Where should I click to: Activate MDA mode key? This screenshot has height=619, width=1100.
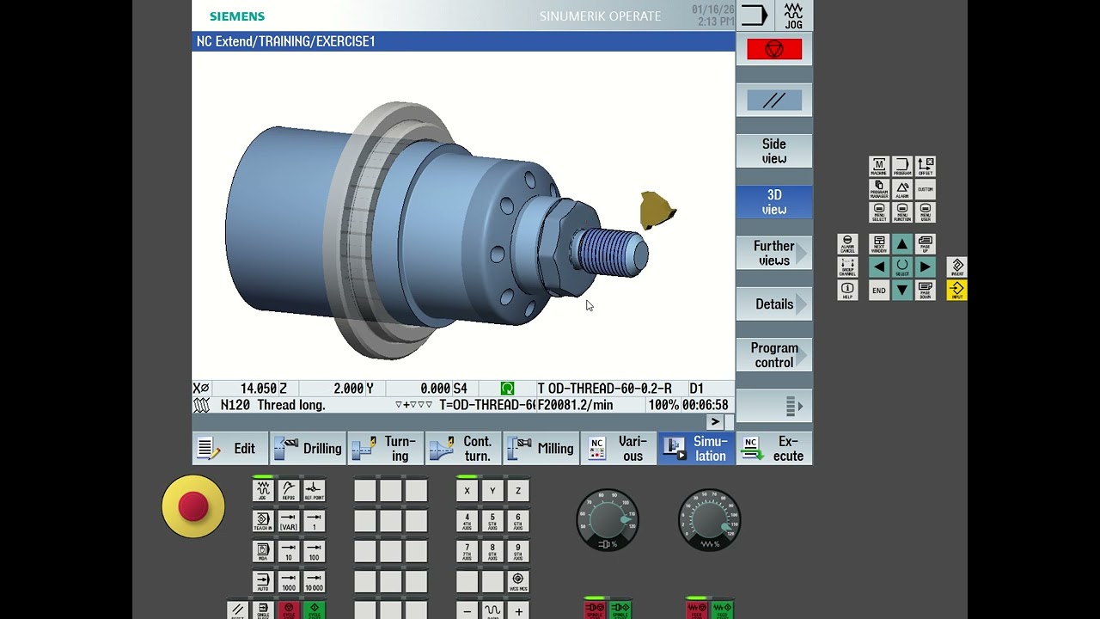click(263, 551)
